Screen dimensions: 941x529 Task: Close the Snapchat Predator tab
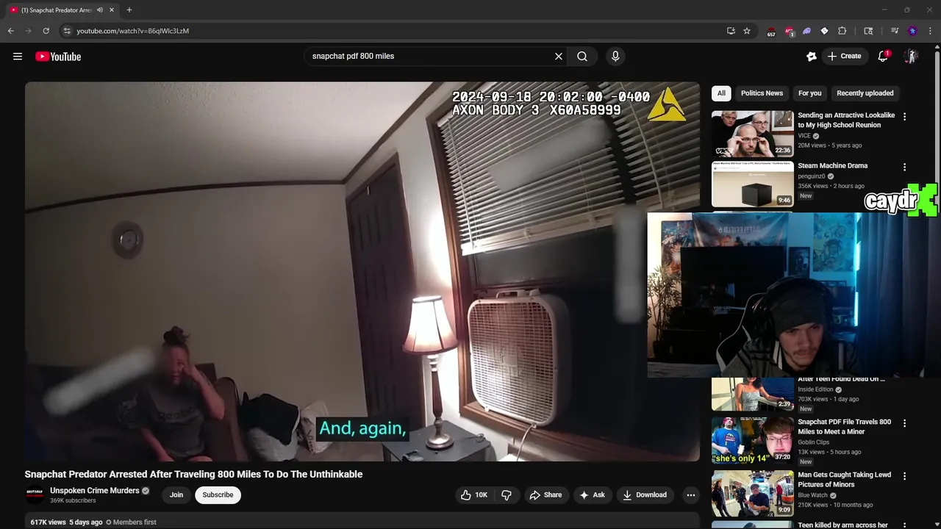(112, 10)
